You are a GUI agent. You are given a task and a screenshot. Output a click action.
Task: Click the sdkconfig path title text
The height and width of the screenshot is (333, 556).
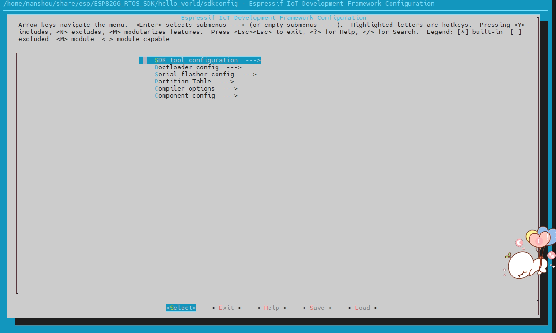click(x=219, y=4)
